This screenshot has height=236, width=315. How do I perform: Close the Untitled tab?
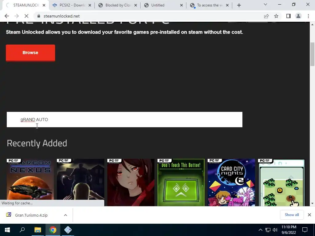point(181,6)
